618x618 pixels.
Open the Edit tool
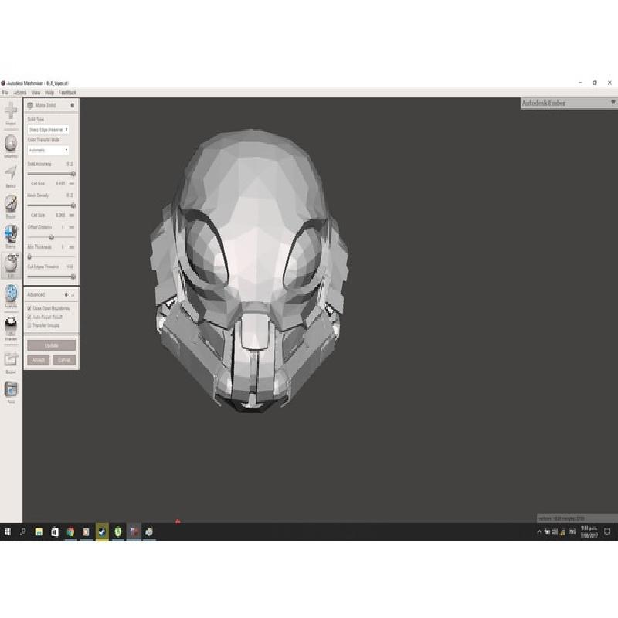[11, 266]
